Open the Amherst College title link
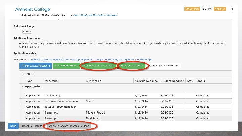Viewport: 242px width, 136px height. pyautogui.click(x=33, y=9)
